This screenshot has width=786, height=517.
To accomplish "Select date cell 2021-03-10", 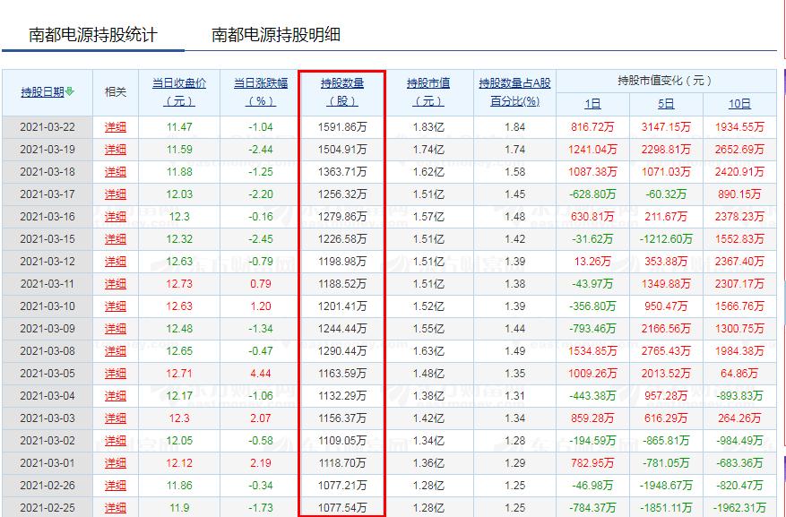I will (x=48, y=306).
